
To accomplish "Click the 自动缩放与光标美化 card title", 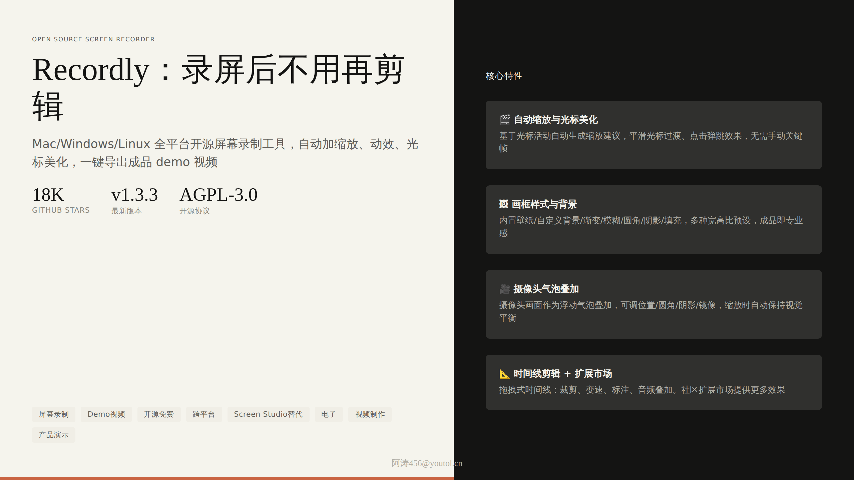I will [x=555, y=120].
